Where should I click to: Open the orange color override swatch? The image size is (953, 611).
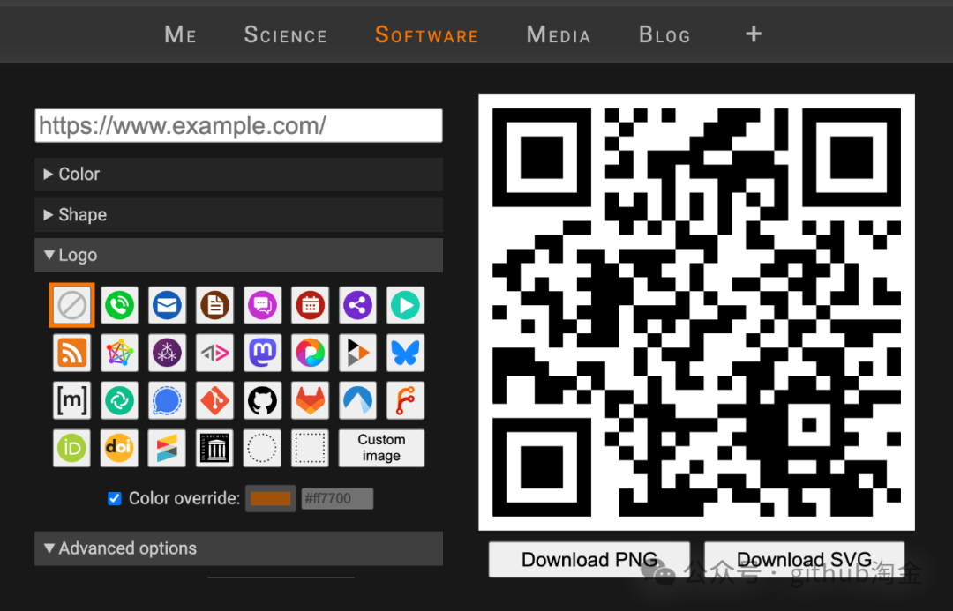tap(271, 499)
